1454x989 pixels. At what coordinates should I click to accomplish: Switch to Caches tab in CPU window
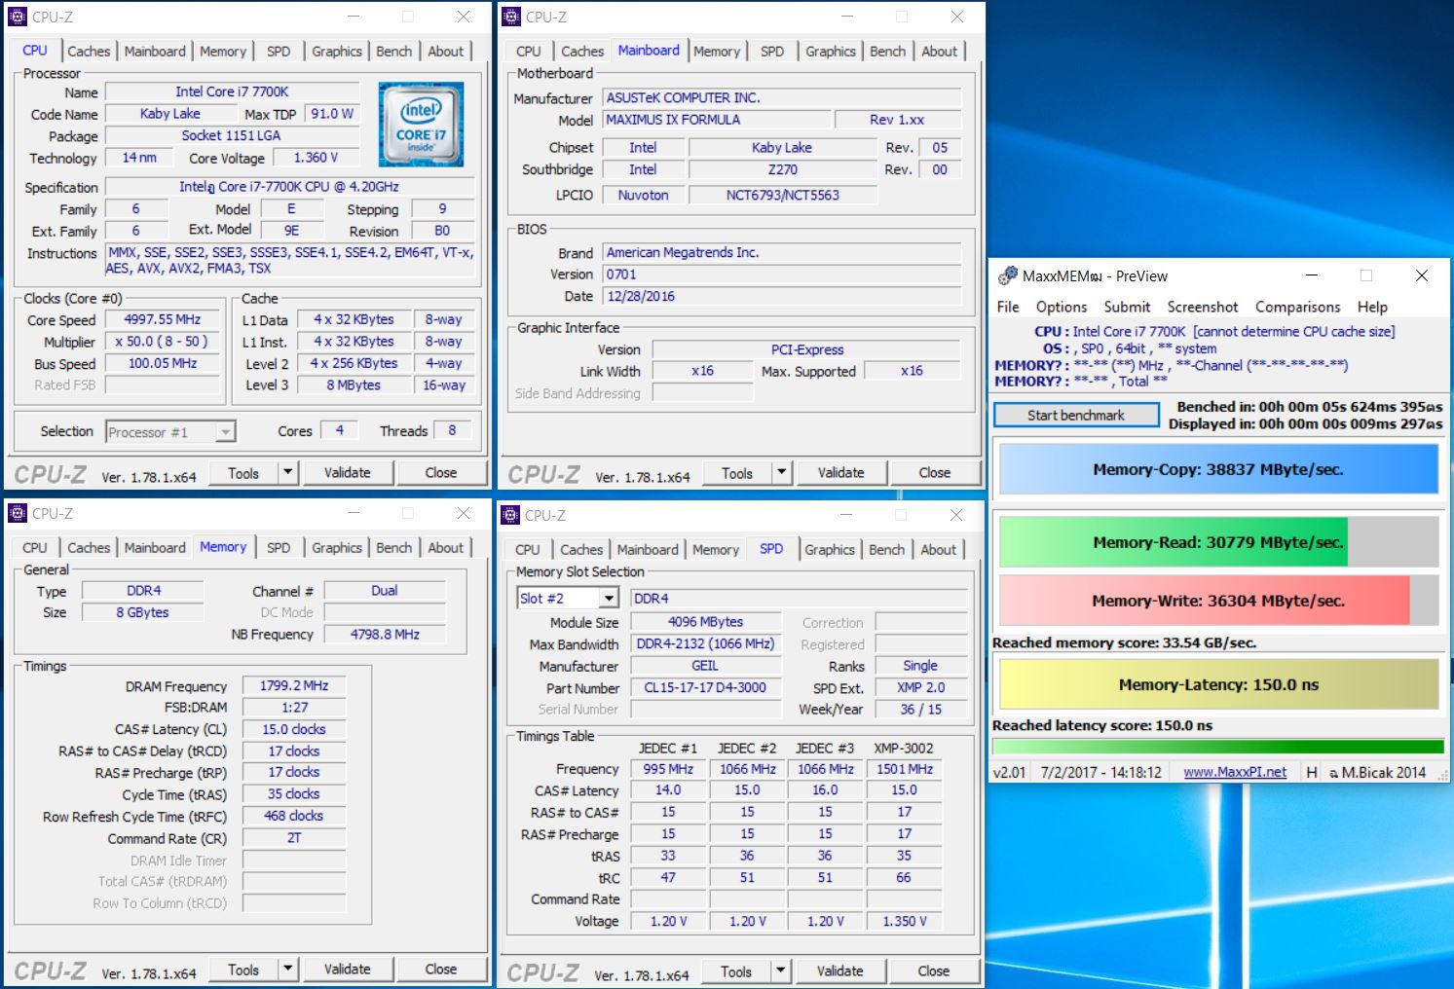(89, 51)
